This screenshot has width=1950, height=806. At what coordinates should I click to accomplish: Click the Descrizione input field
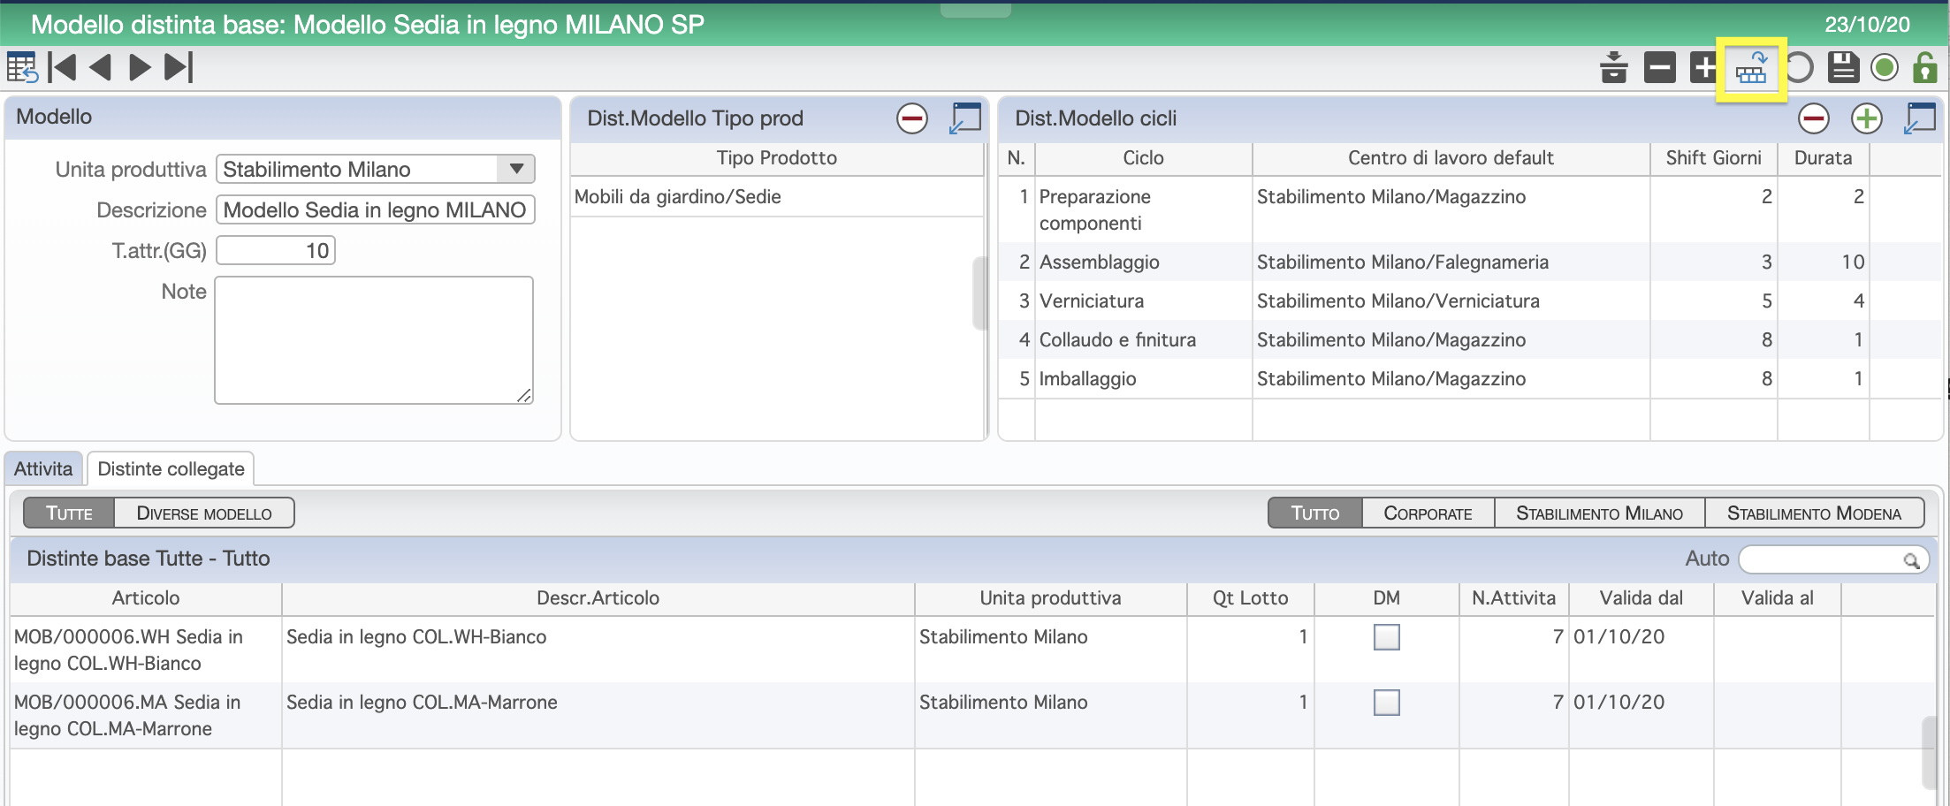[376, 209]
